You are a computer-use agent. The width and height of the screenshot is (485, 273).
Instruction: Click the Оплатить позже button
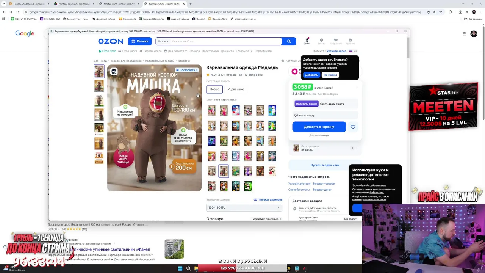tap(307, 104)
